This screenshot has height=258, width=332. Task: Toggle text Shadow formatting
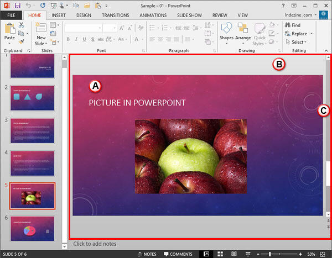tap(93, 39)
